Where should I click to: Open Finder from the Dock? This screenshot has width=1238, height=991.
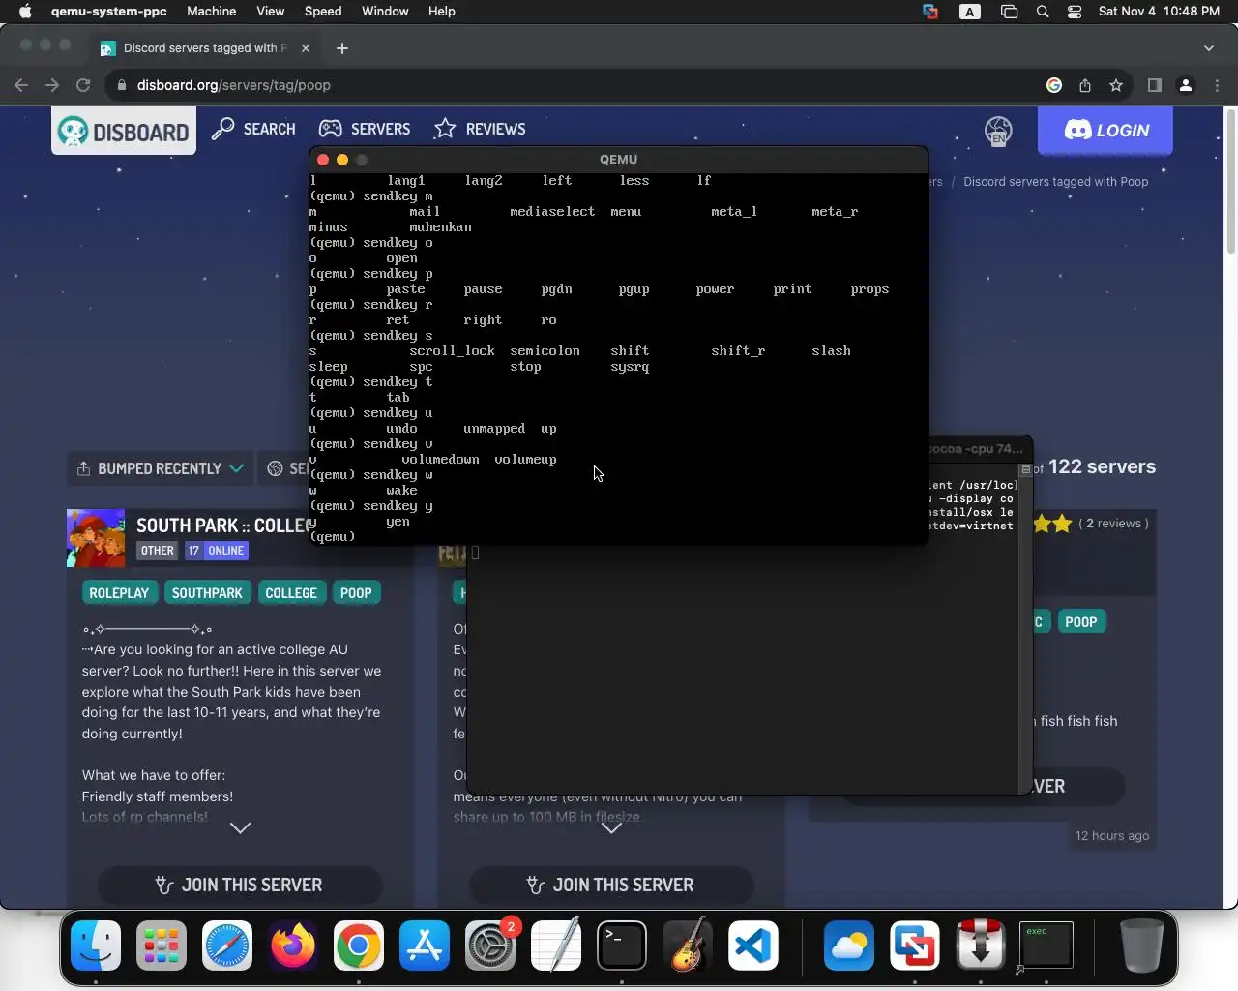point(96,946)
